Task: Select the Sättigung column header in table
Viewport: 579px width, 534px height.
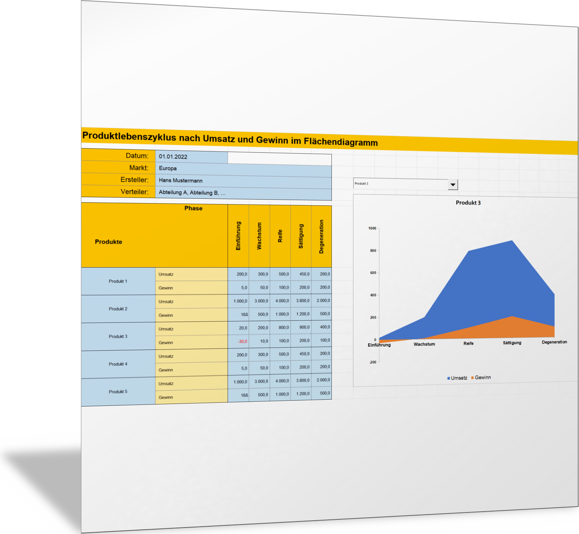Action: [x=301, y=236]
